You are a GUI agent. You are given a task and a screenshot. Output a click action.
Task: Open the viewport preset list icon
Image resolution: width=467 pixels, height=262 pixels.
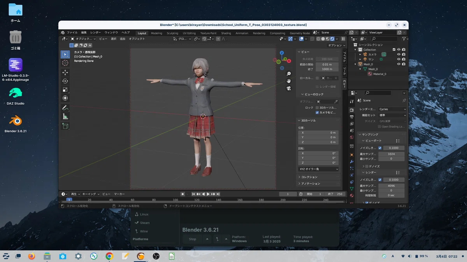tap(398, 141)
